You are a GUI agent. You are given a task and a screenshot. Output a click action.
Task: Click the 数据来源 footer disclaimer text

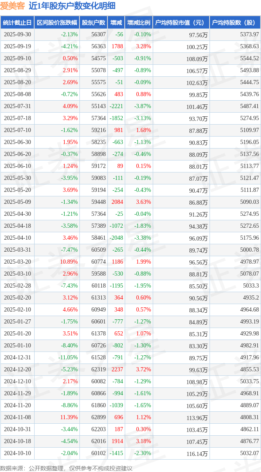pos(66,468)
